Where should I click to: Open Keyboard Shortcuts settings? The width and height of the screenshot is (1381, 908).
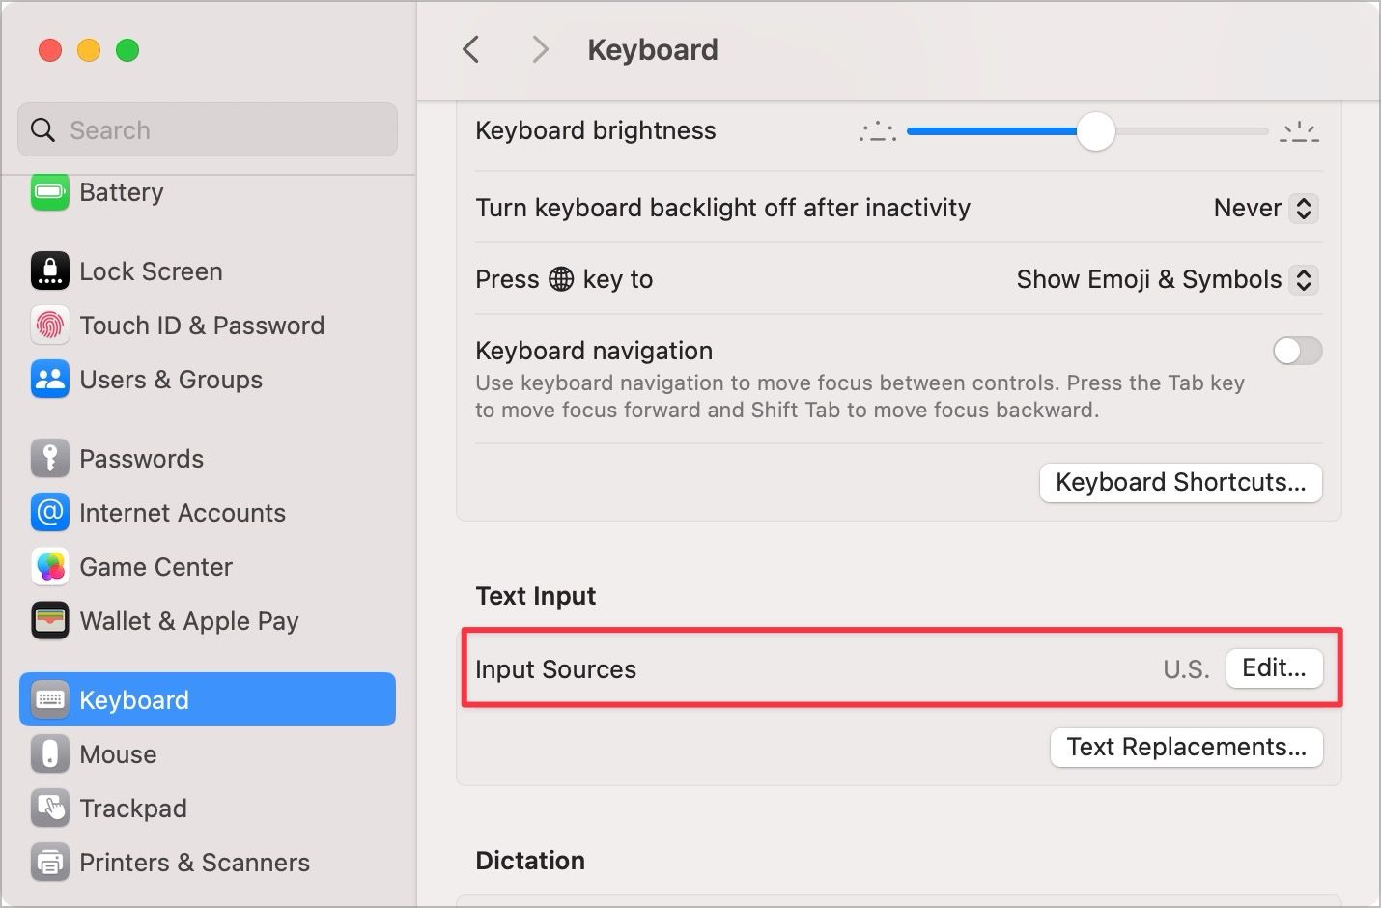click(x=1180, y=482)
